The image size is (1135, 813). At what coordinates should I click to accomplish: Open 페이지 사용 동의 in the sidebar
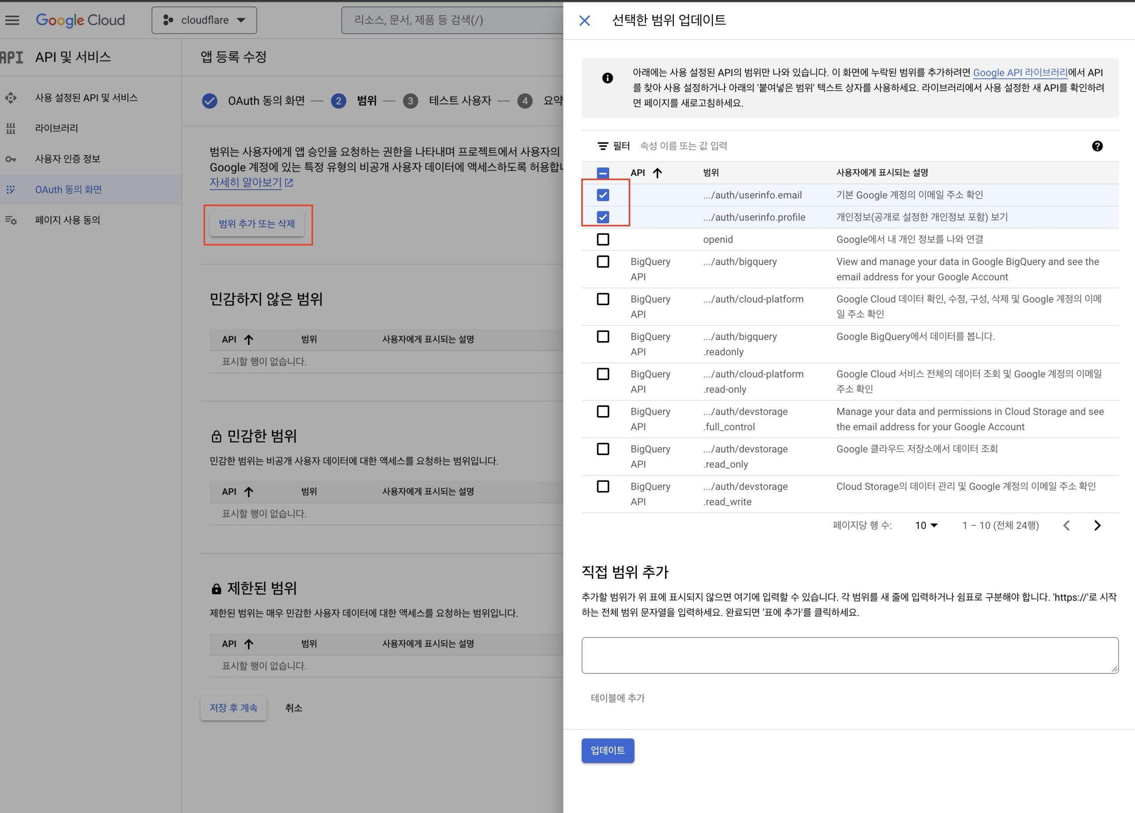tap(67, 220)
